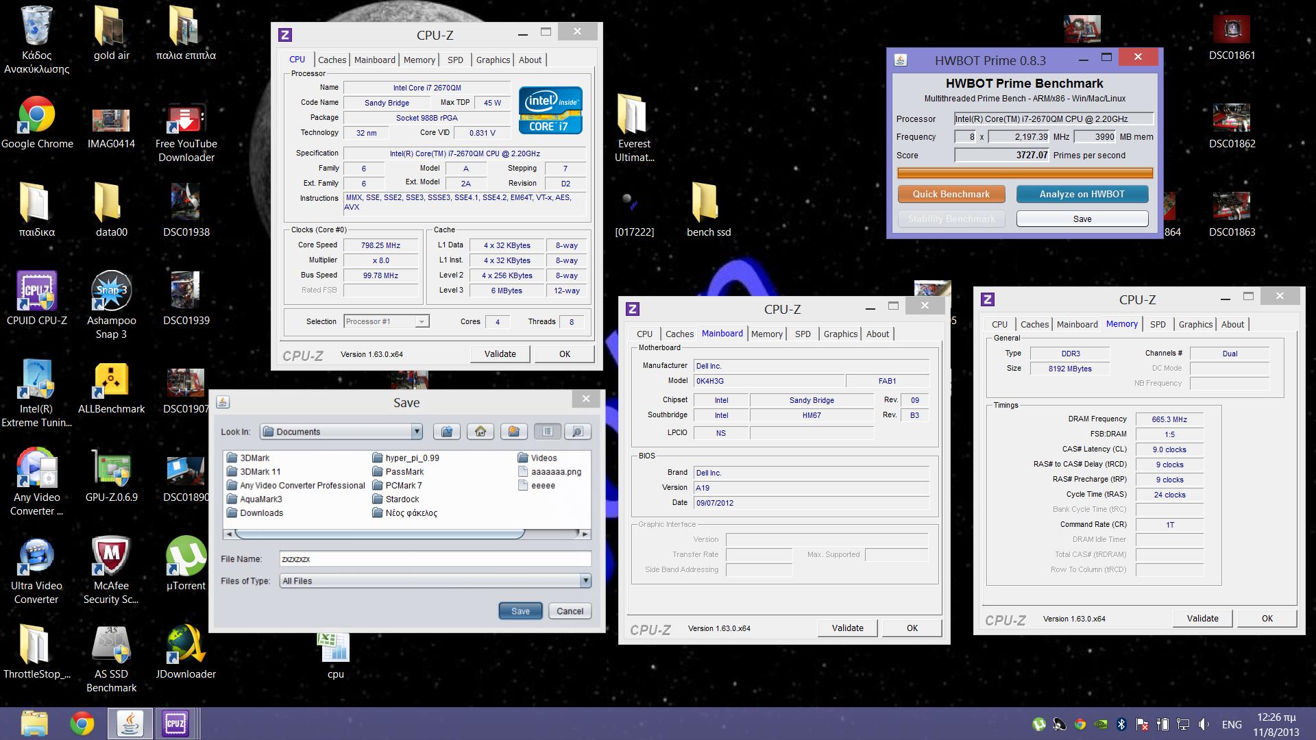Screen dimensions: 1316x740
Task: Select the 3DMark 11 folder
Action: coord(254,471)
